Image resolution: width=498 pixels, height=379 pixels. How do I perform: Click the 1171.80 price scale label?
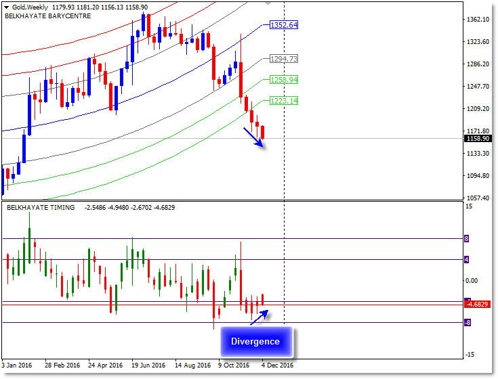(x=478, y=131)
